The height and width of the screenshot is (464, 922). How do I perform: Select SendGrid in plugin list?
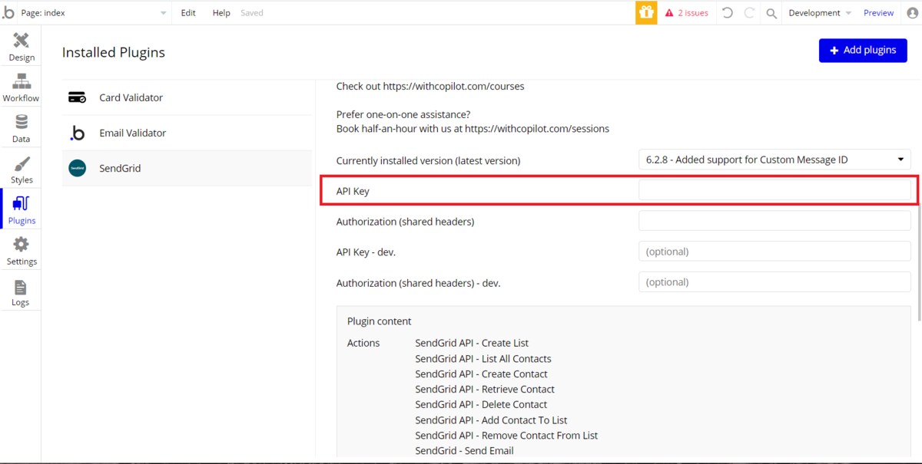pyautogui.click(x=187, y=168)
